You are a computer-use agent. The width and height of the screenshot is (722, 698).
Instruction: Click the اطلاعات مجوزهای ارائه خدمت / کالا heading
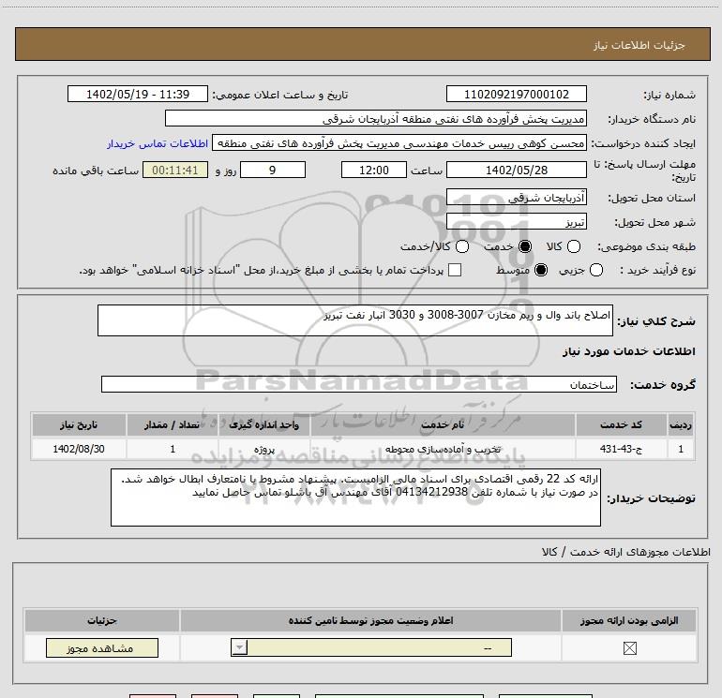point(626,552)
